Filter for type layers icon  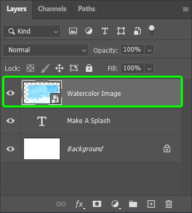(x=105, y=31)
